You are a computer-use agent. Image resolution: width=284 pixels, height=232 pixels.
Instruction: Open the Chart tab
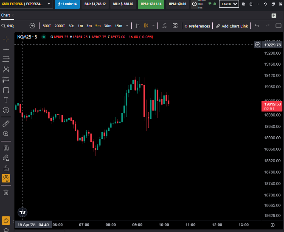click(x=6, y=15)
